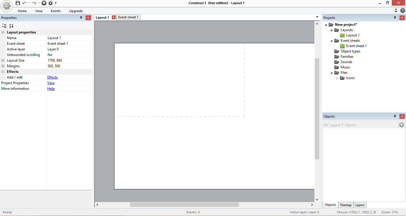This screenshot has width=406, height=216.
Task: Start debugging with the bug icon
Action: pyautogui.click(x=51, y=3)
